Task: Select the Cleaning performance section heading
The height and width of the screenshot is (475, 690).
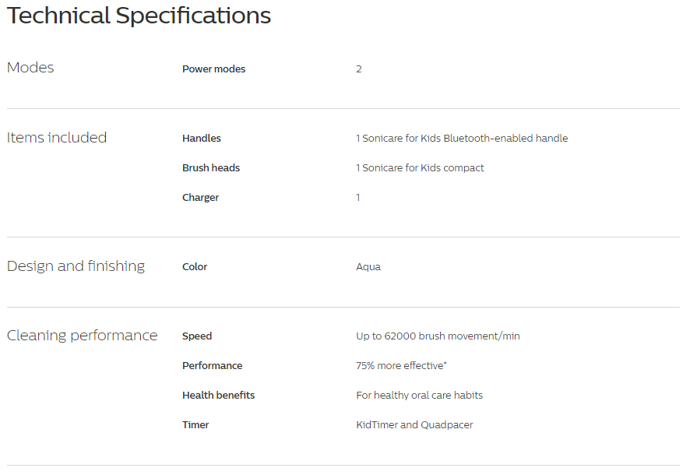Action: coord(83,336)
